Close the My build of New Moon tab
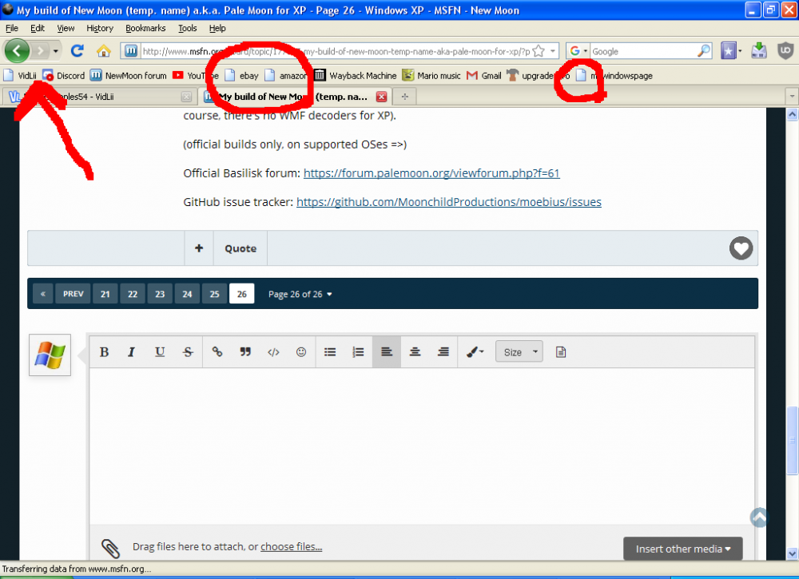 [x=381, y=97]
